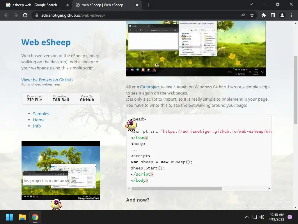The height and width of the screenshot is (224, 298).
Task: Open the network icon in system tray
Action: [255, 217]
